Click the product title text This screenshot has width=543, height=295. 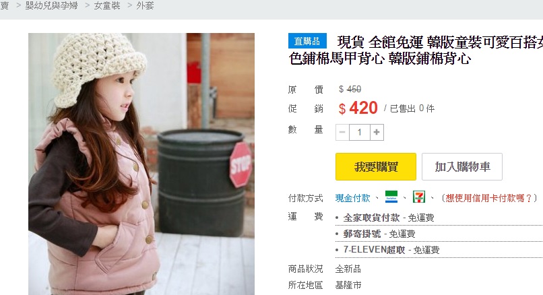tap(416, 51)
